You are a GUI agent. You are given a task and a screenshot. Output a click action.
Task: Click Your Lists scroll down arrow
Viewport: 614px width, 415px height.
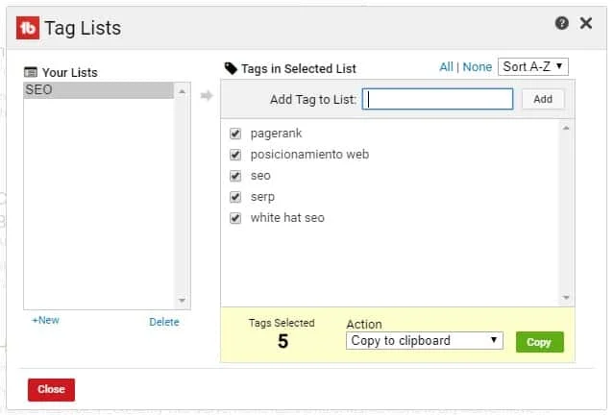pos(182,301)
